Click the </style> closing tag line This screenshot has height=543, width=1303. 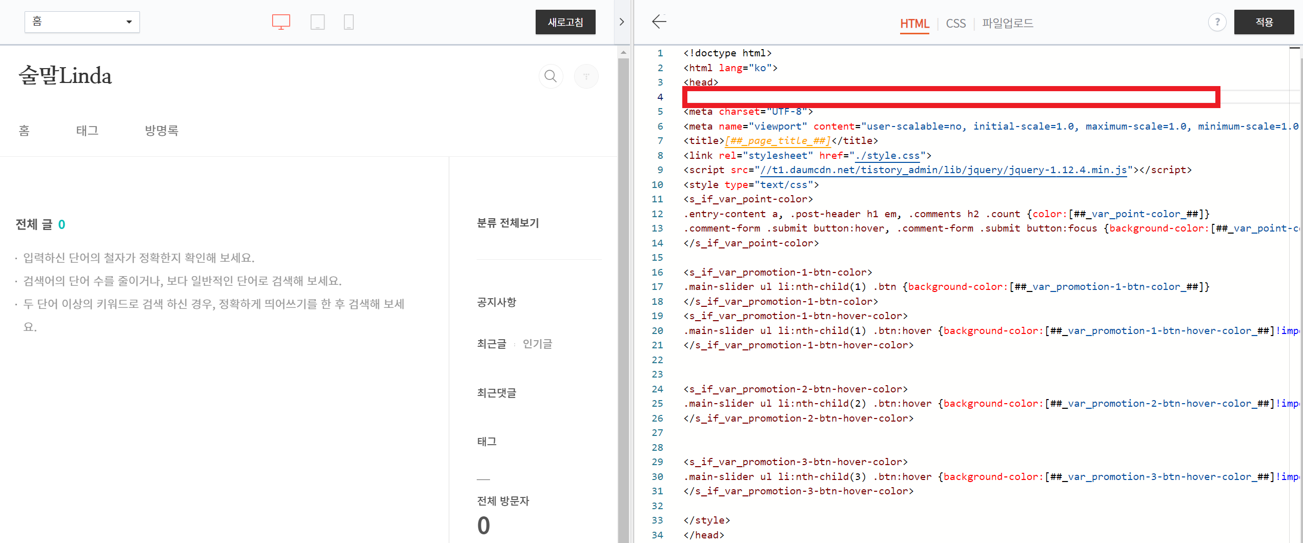[706, 520]
